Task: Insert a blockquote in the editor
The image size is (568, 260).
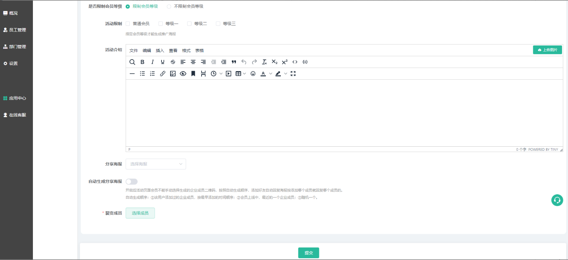Action: click(x=234, y=62)
